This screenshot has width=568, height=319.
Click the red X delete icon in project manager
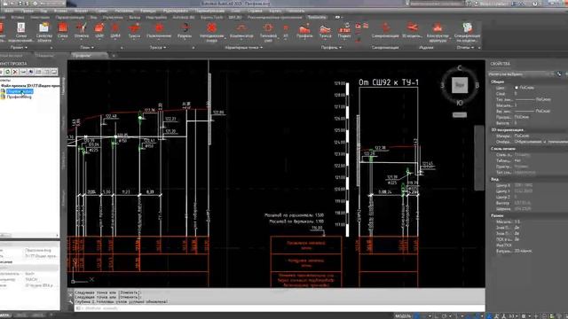(x=15, y=72)
